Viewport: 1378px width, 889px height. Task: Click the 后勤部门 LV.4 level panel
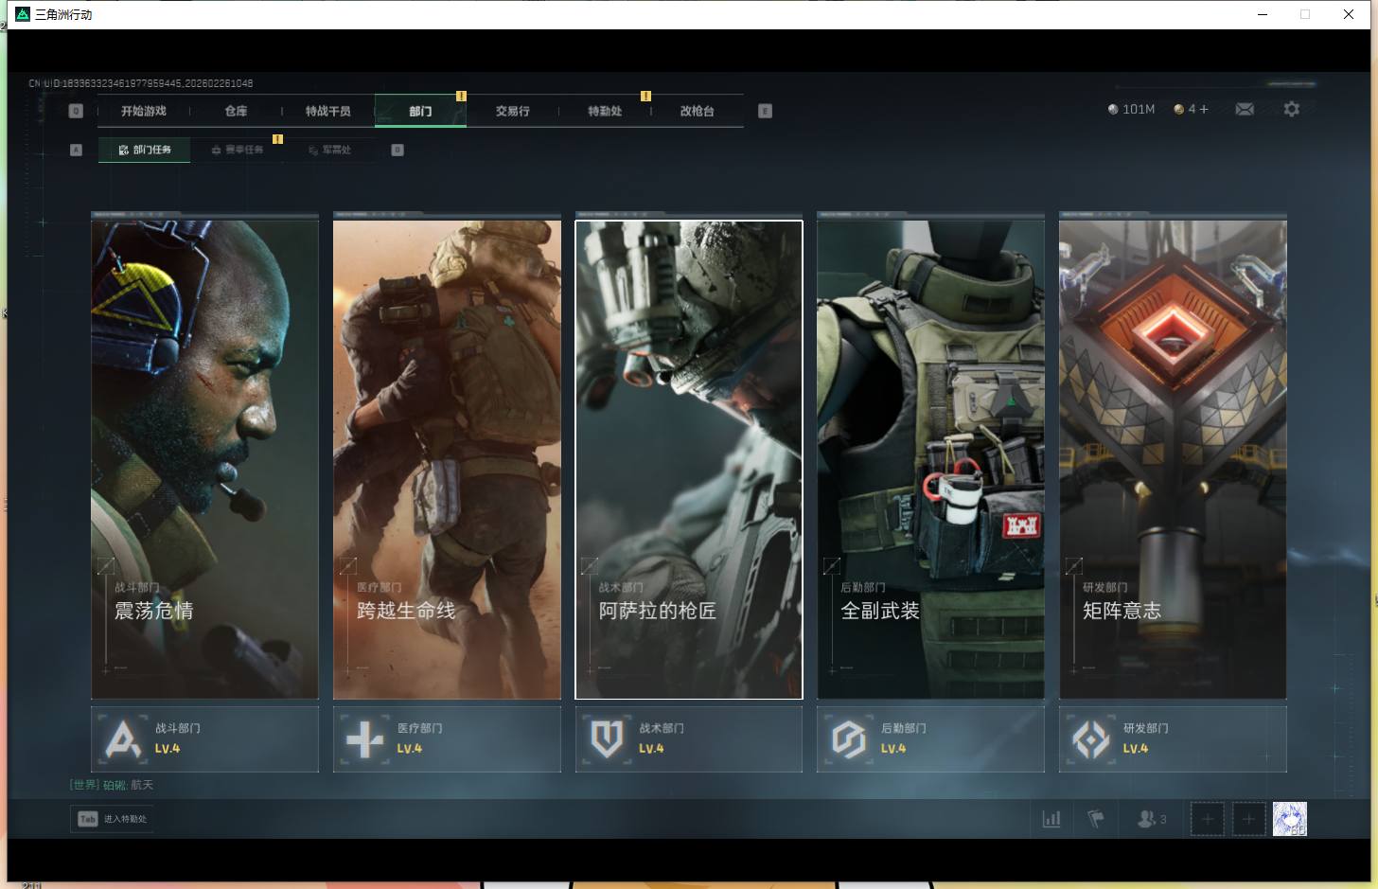pos(930,738)
